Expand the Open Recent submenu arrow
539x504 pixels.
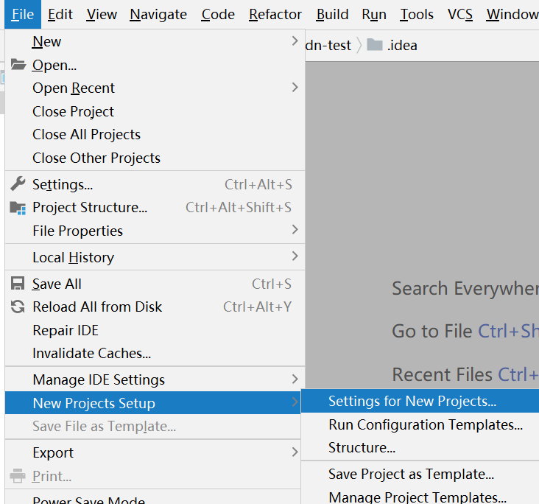click(295, 88)
